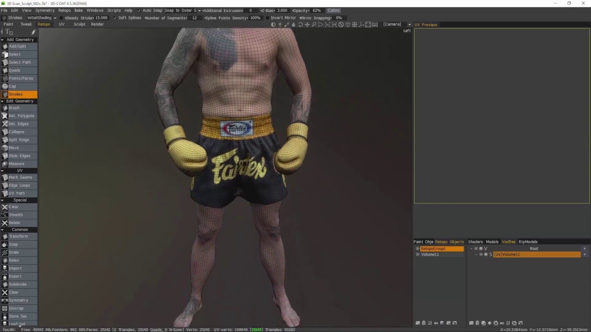The width and height of the screenshot is (591, 332).
Task: Click the rotate camera icon in viewport toolbar
Action: (x=301, y=24)
